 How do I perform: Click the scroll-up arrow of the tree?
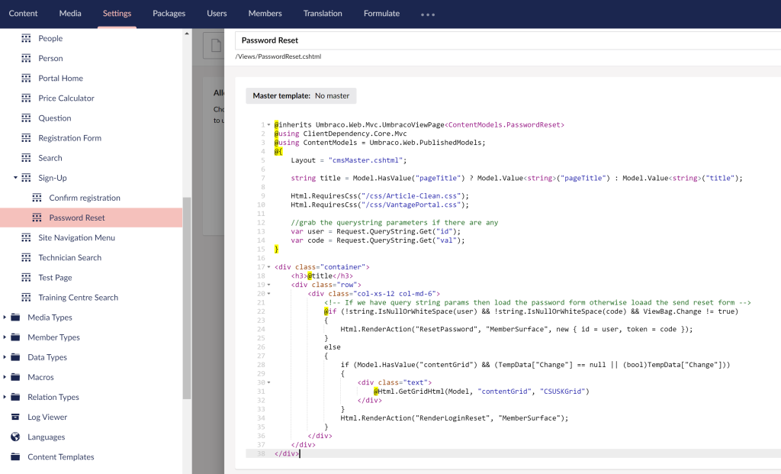click(x=187, y=34)
